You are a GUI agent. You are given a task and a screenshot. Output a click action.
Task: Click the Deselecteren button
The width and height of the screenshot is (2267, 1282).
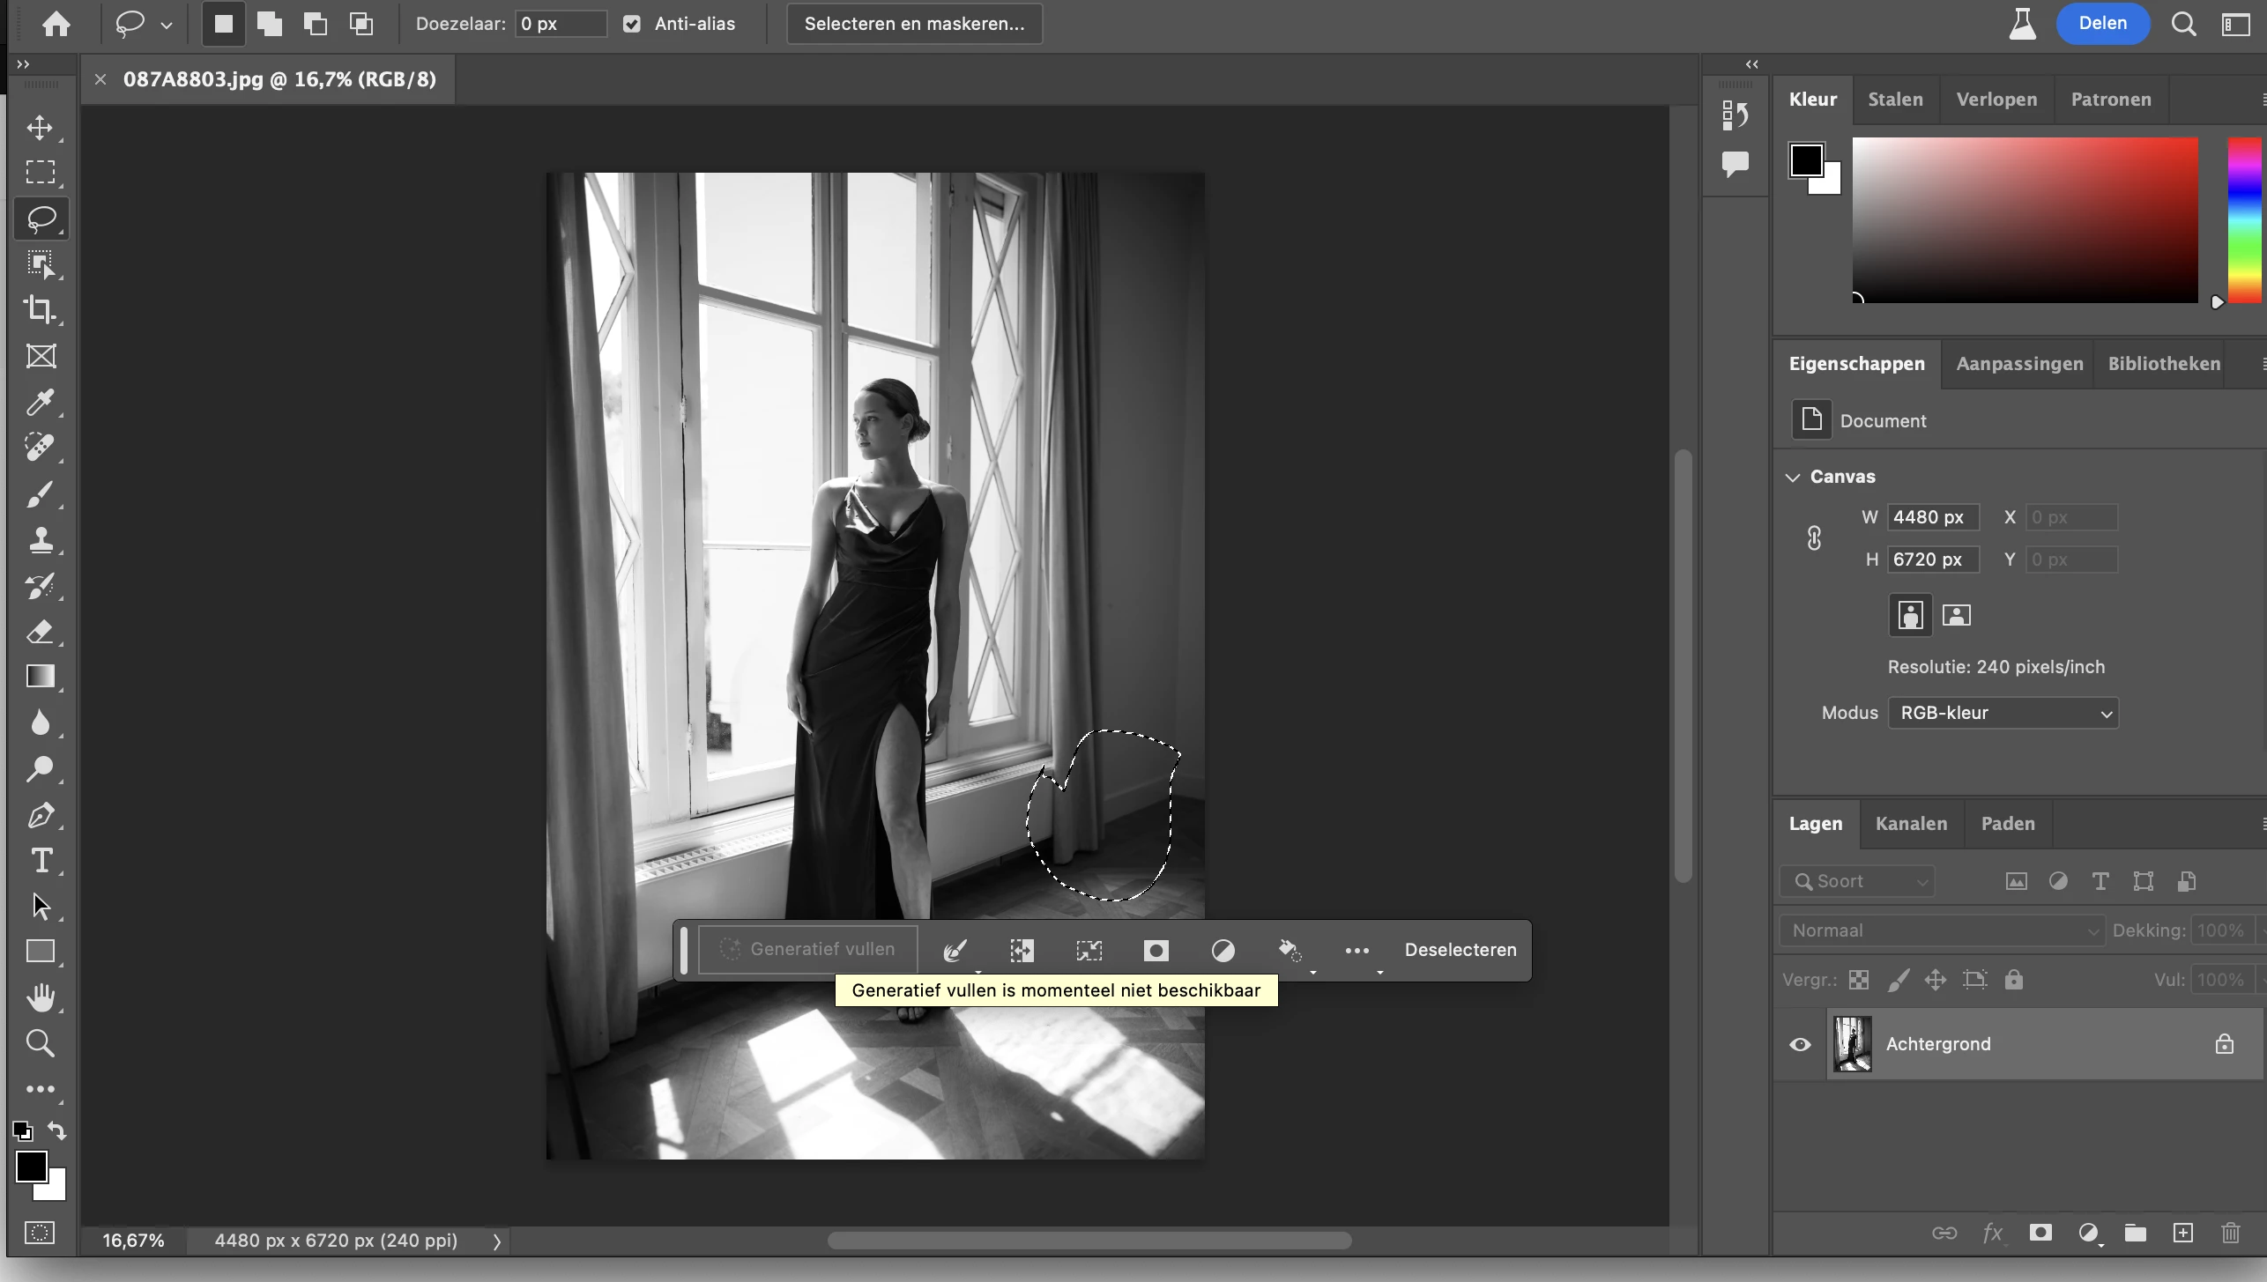tap(1460, 950)
